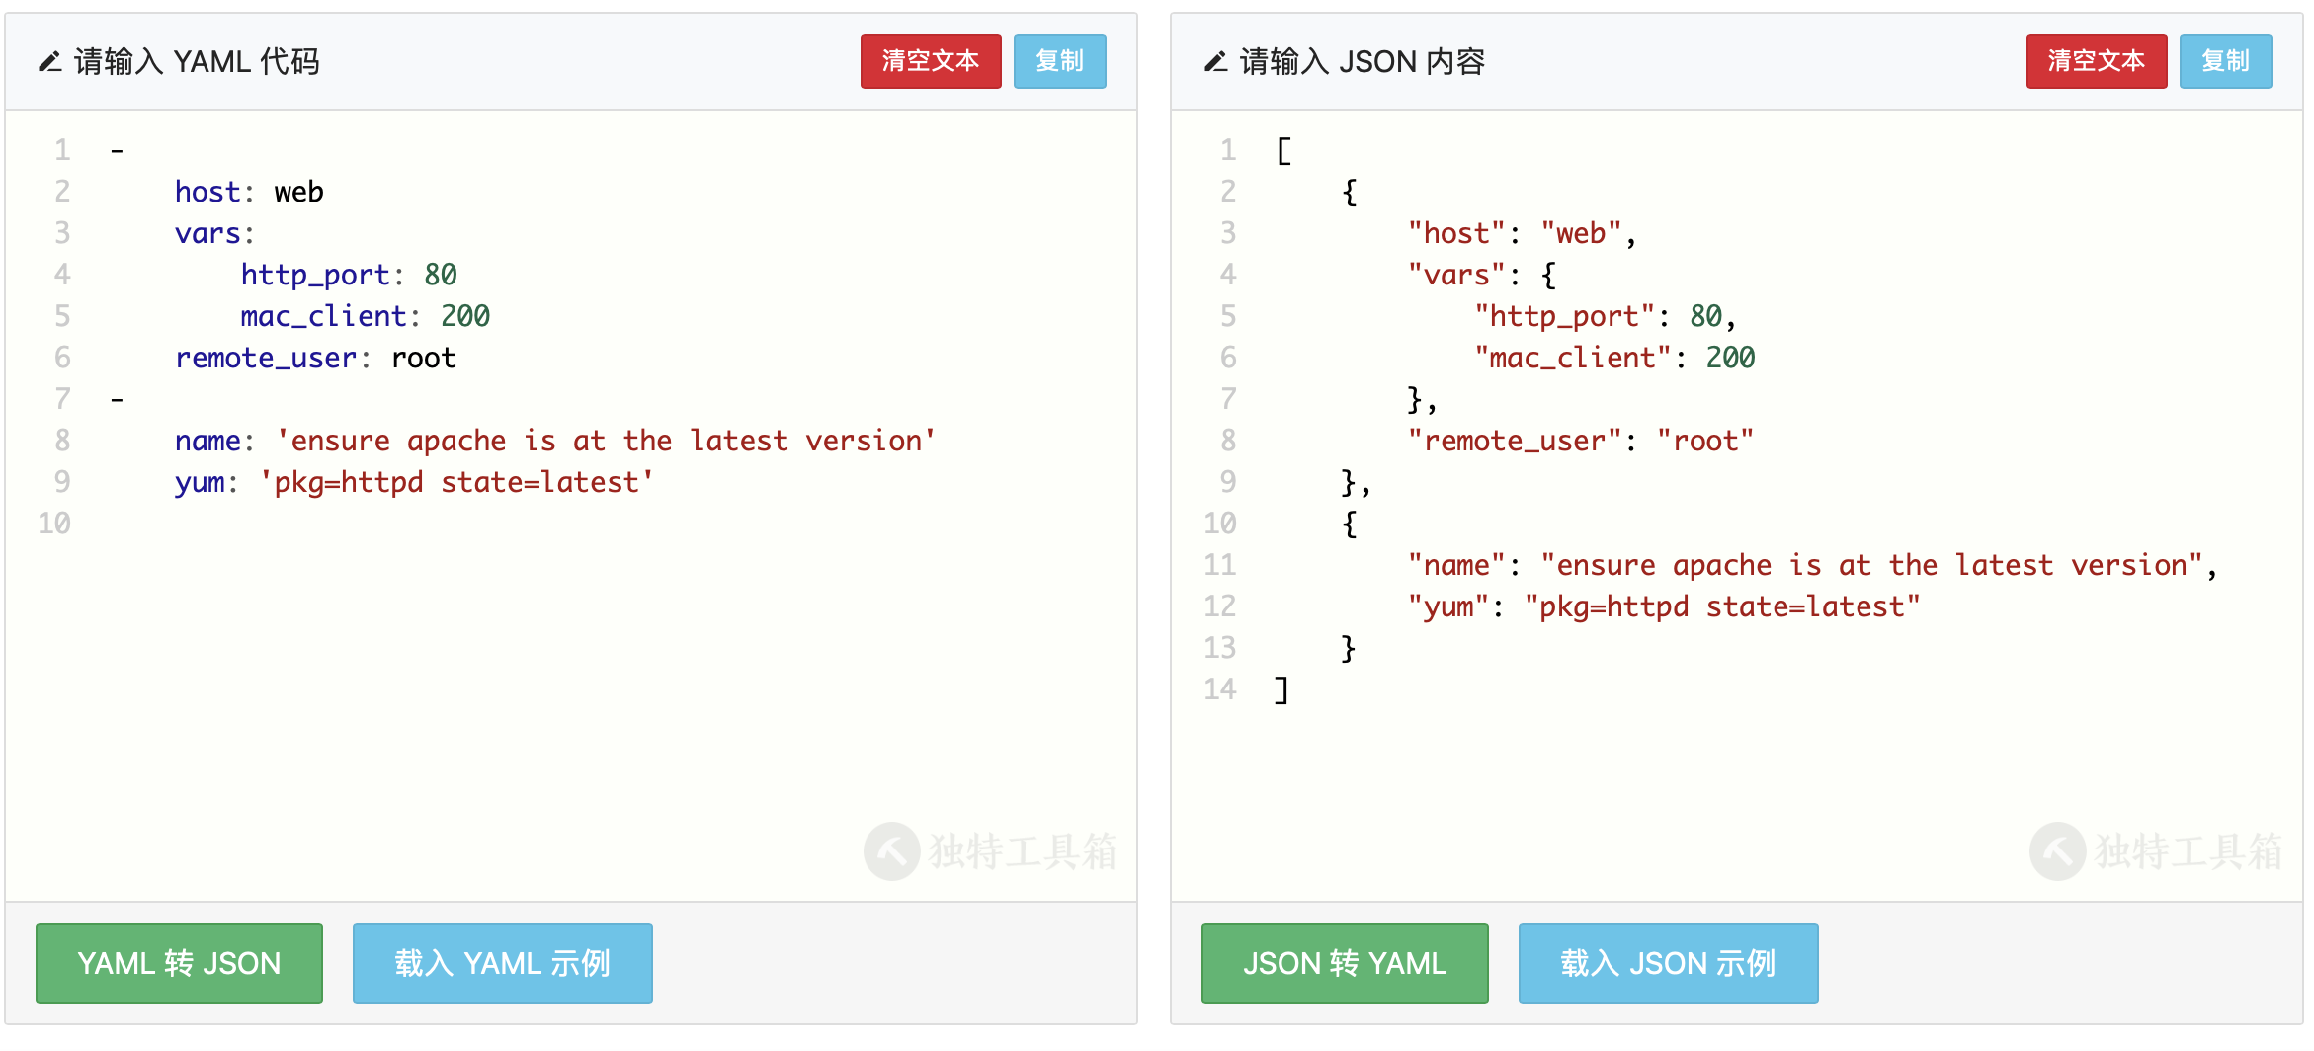Convert with the JSON 转 YAML button
This screenshot has width=2314, height=1051.
click(x=1345, y=963)
